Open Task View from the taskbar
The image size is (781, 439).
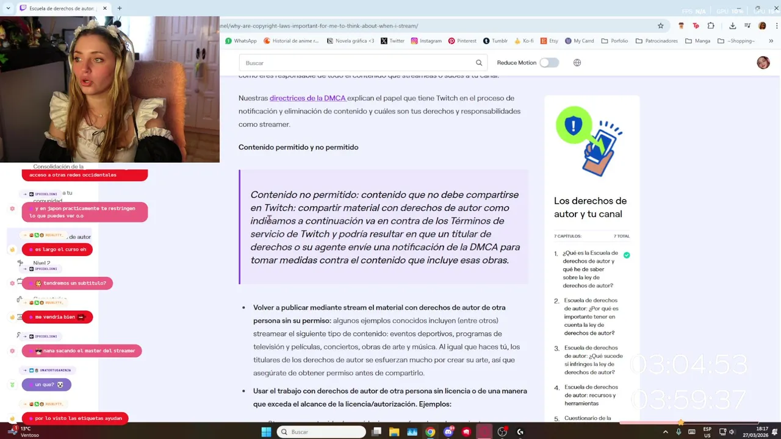pyautogui.click(x=376, y=432)
